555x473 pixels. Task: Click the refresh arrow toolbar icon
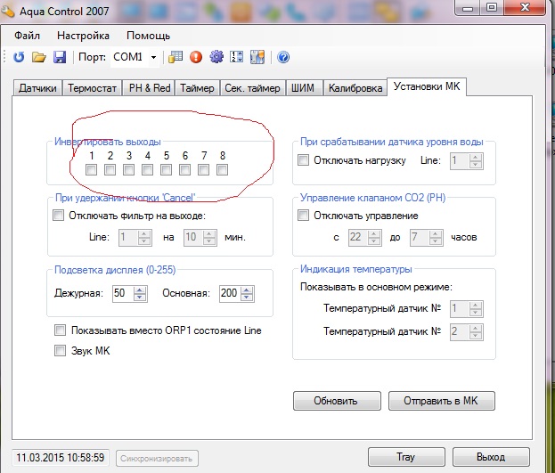click(x=20, y=57)
